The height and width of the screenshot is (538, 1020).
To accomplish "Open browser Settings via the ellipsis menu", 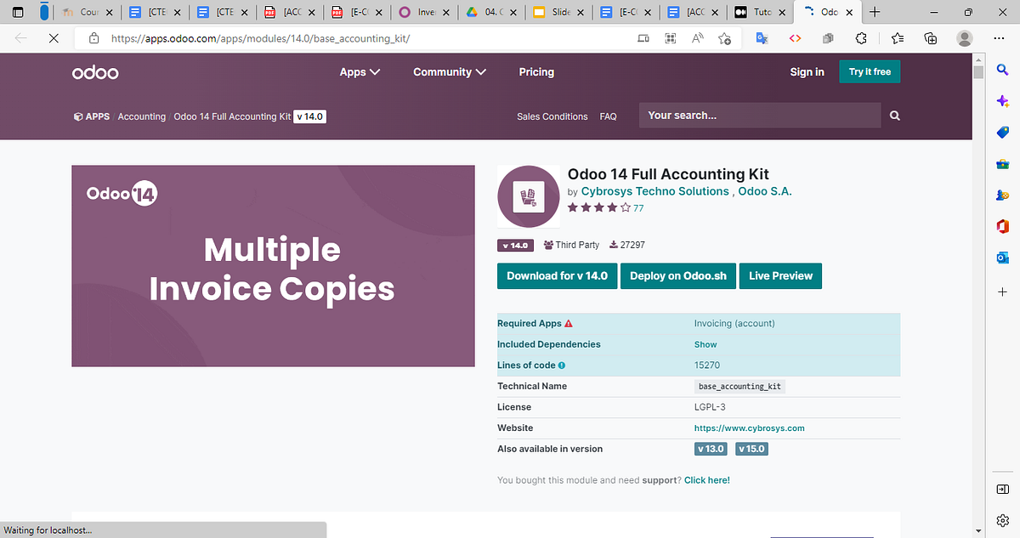I will coord(998,38).
